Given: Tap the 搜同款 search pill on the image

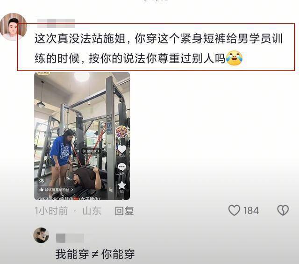Looking at the screenshot, I should [x=91, y=151].
